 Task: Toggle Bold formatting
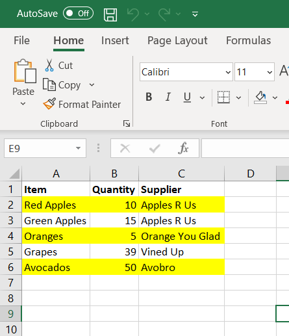(x=149, y=97)
